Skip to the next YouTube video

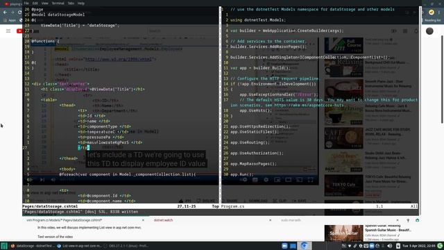(x=42, y=179)
